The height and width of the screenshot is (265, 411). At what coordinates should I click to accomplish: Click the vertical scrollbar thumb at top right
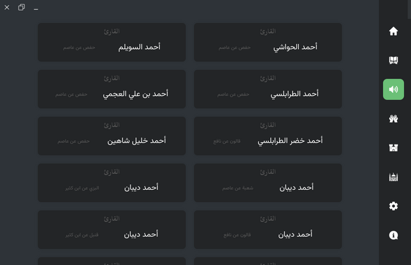pyautogui.click(x=409, y=10)
